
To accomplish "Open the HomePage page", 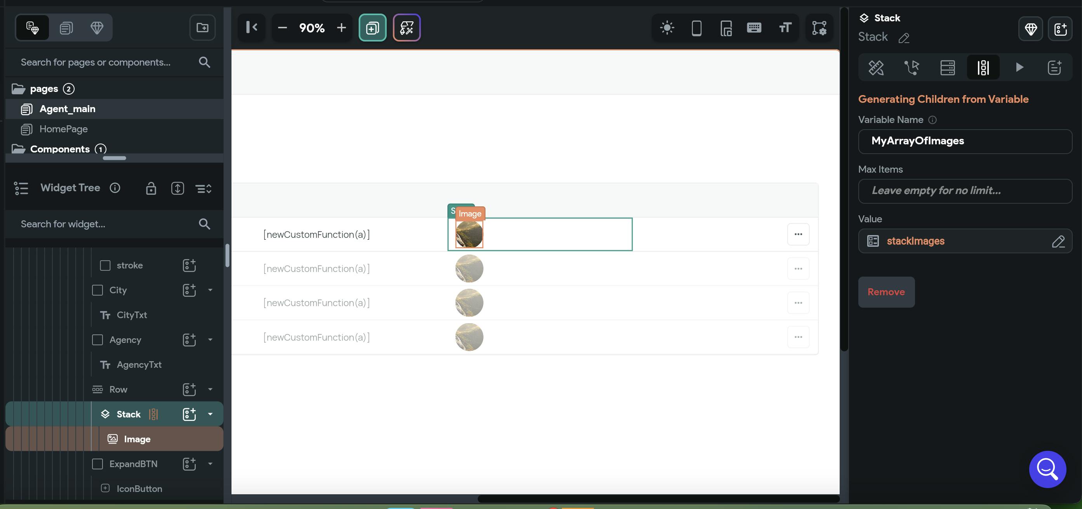I will pyautogui.click(x=63, y=129).
